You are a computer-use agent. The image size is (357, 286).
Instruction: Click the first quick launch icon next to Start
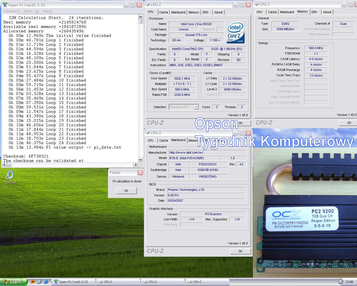pyautogui.click(x=33, y=282)
